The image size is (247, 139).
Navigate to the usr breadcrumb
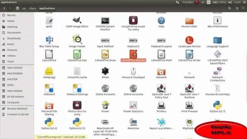24,8
